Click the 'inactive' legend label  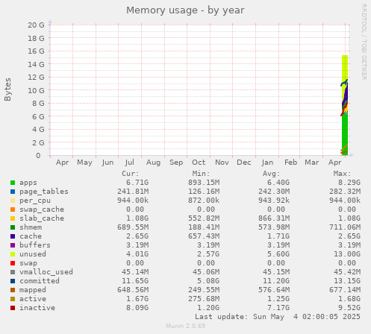click(37, 308)
